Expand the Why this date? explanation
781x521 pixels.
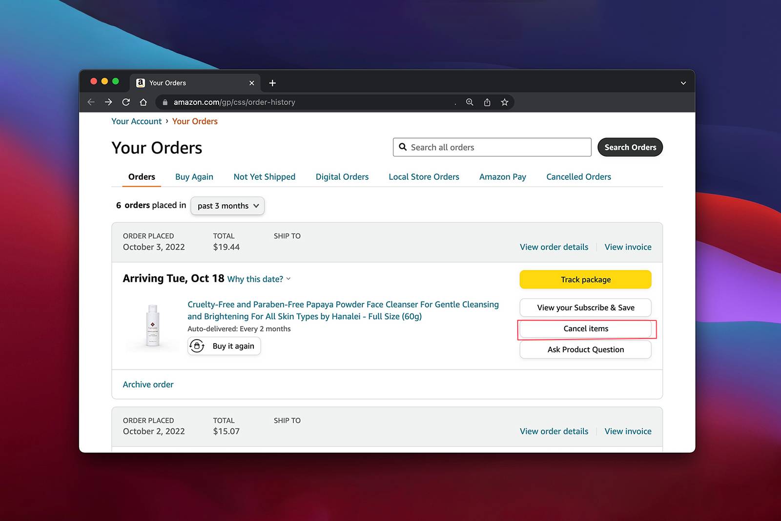259,279
